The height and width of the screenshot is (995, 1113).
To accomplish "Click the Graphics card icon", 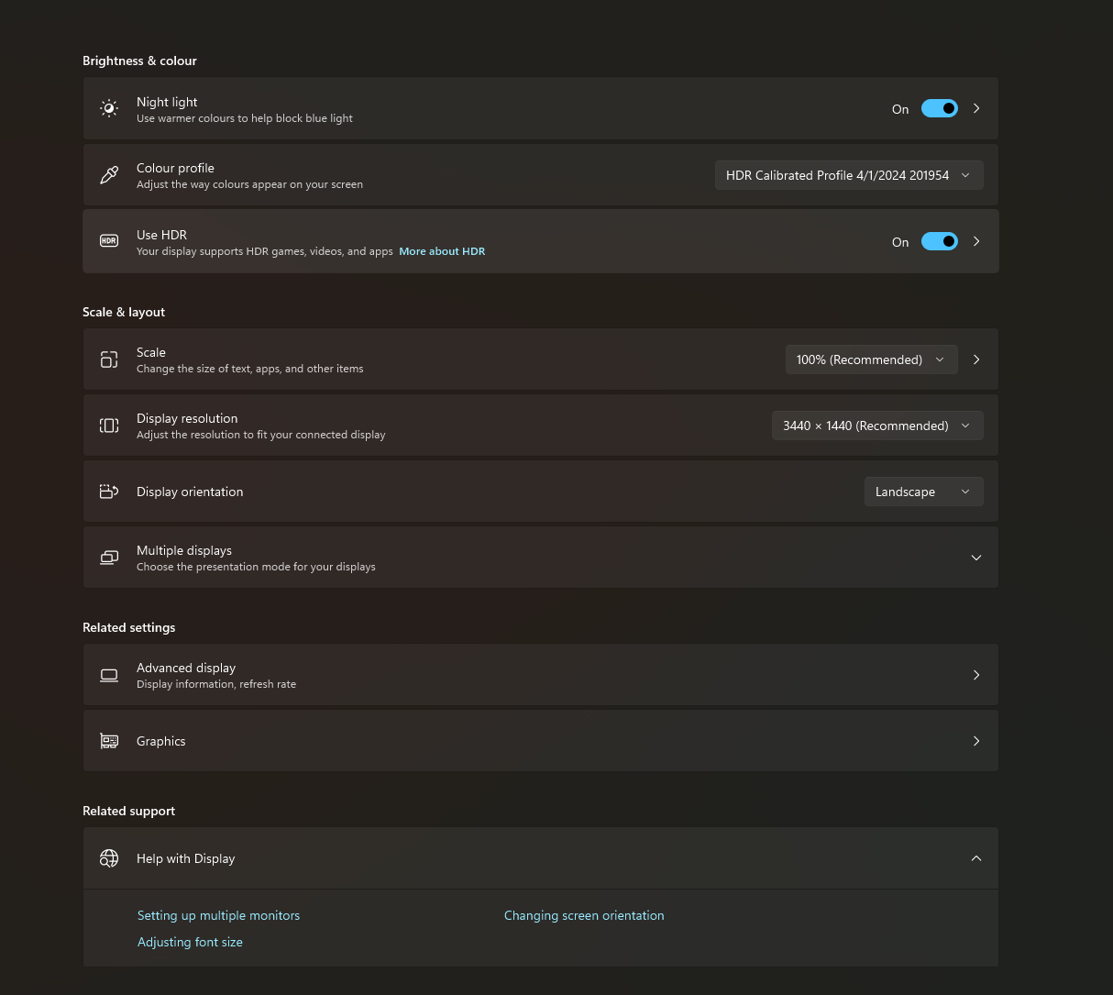I will click(x=109, y=741).
